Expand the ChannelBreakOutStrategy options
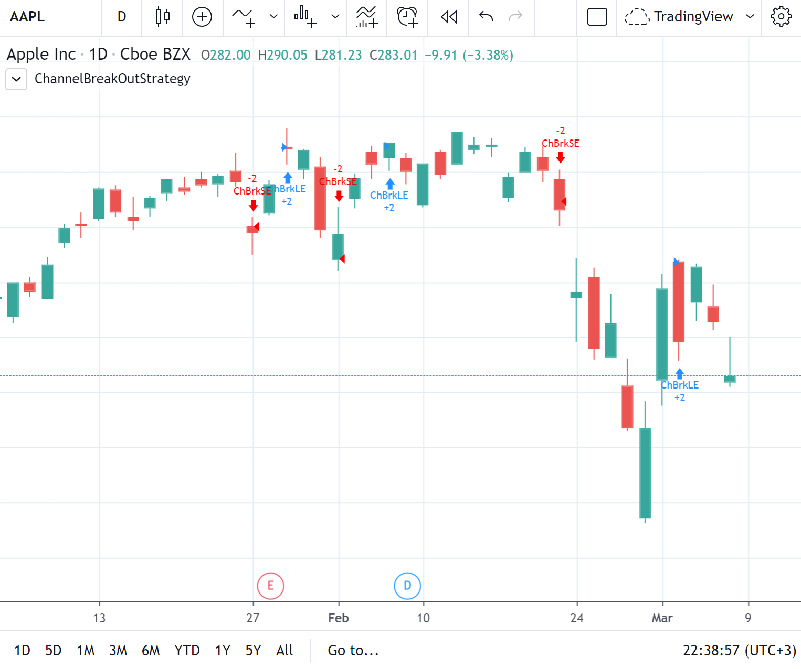Screen dimensions: 801x669 point(16,79)
